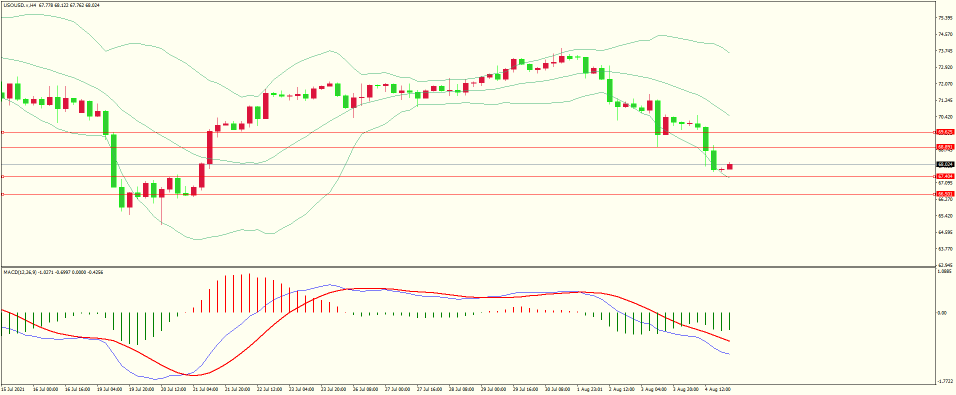Click the 68.024 current price label
Image resolution: width=956 pixels, height=395 pixels.
tap(945, 164)
